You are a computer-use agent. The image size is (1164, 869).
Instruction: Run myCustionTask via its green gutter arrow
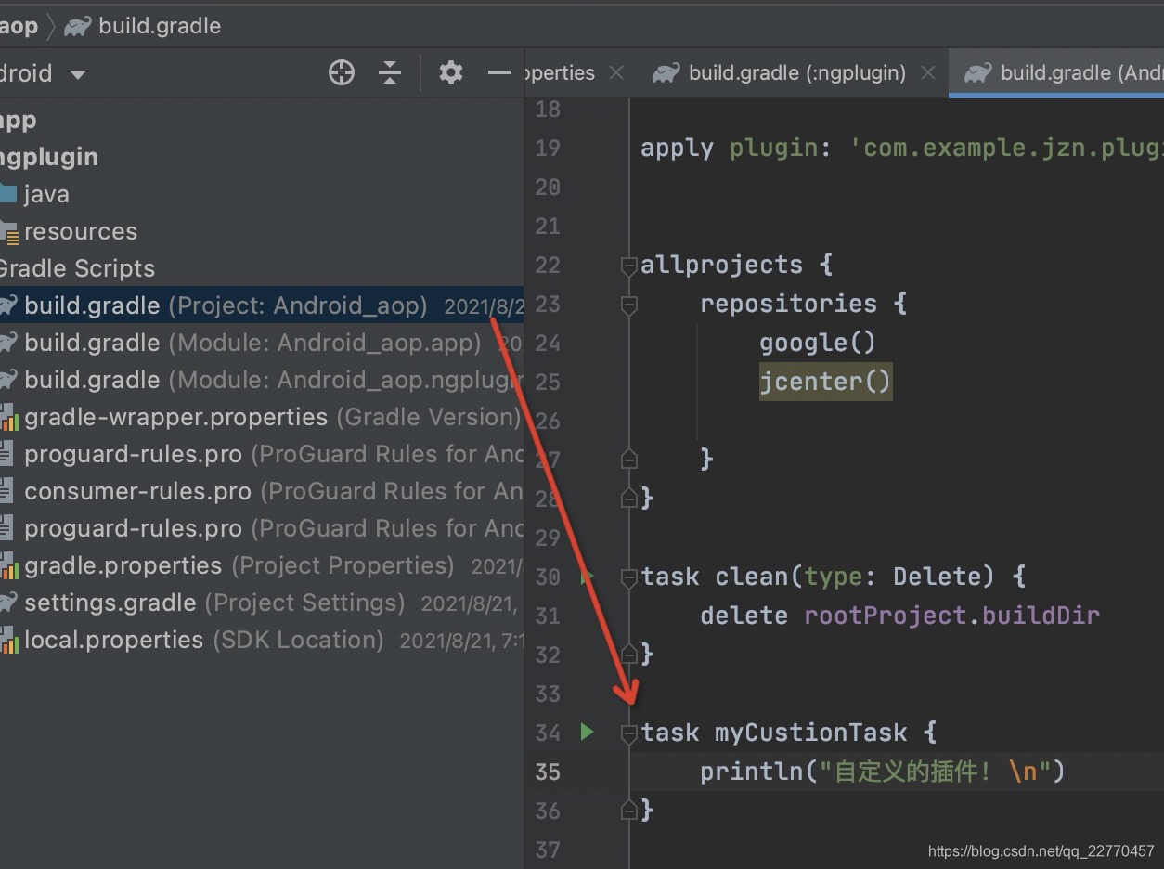[x=587, y=732]
